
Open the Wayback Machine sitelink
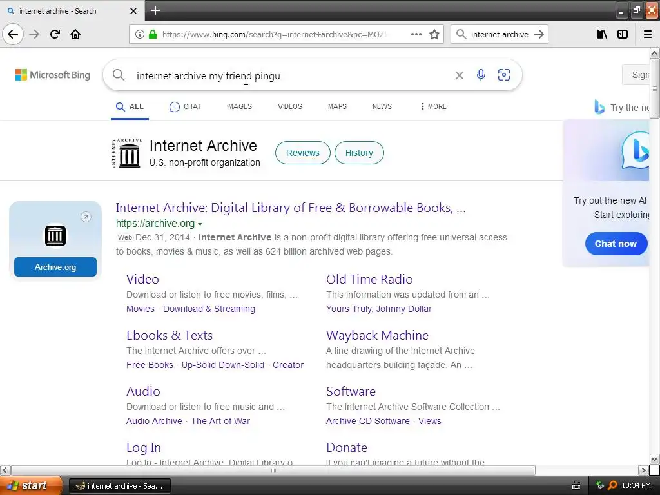[377, 335]
